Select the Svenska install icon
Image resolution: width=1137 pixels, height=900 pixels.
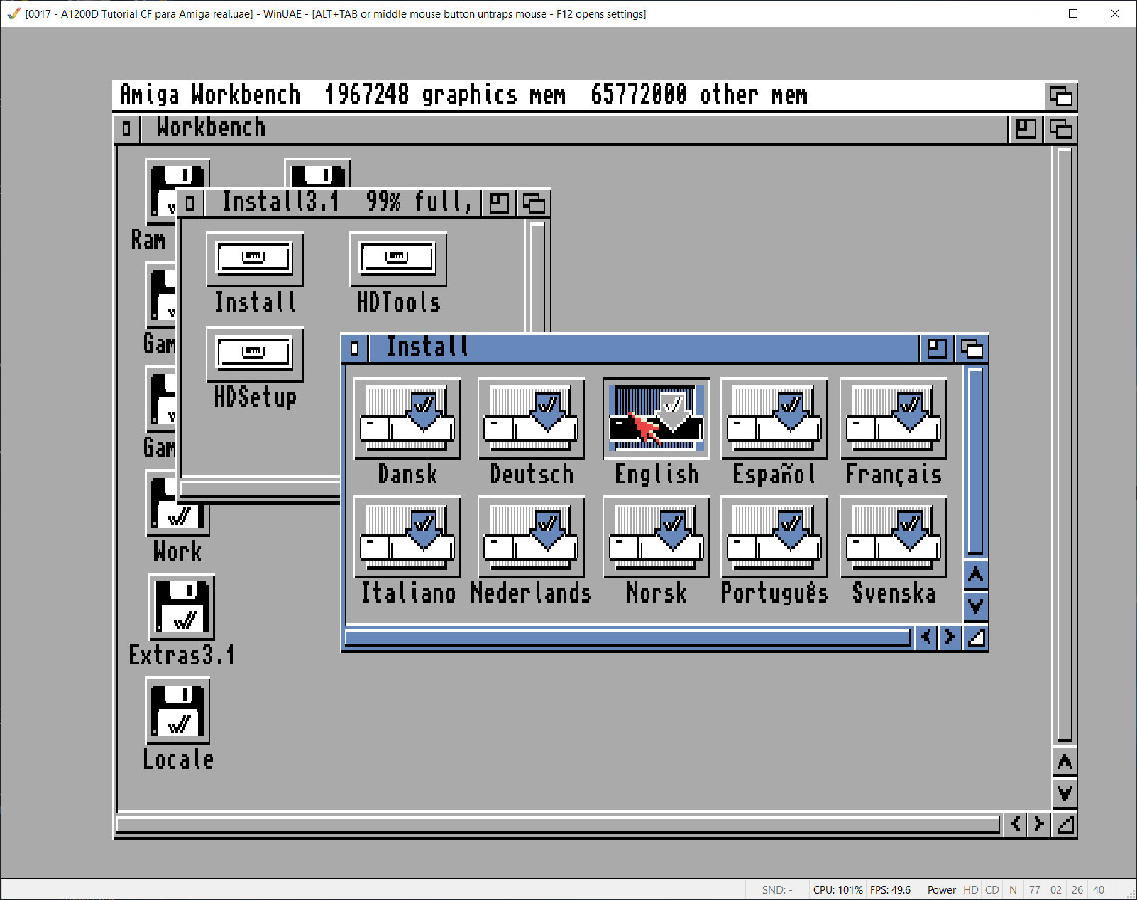click(893, 537)
